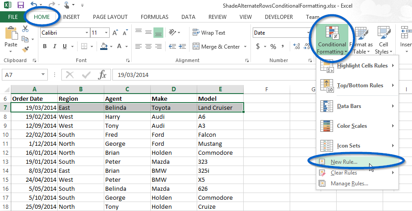412x211 pixels.
Task: Toggle Bold formatting
Action: point(45,46)
